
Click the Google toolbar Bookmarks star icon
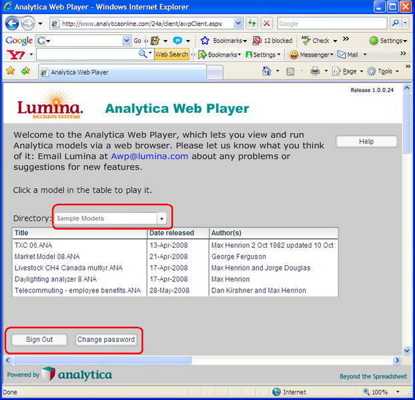point(205,41)
